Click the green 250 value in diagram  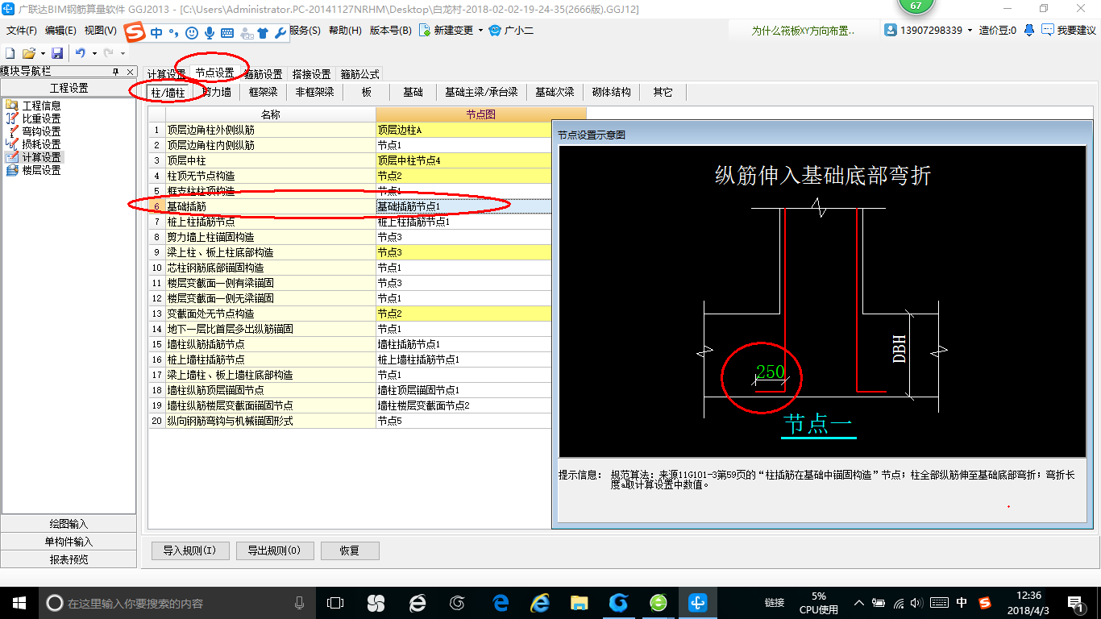pyautogui.click(x=770, y=372)
